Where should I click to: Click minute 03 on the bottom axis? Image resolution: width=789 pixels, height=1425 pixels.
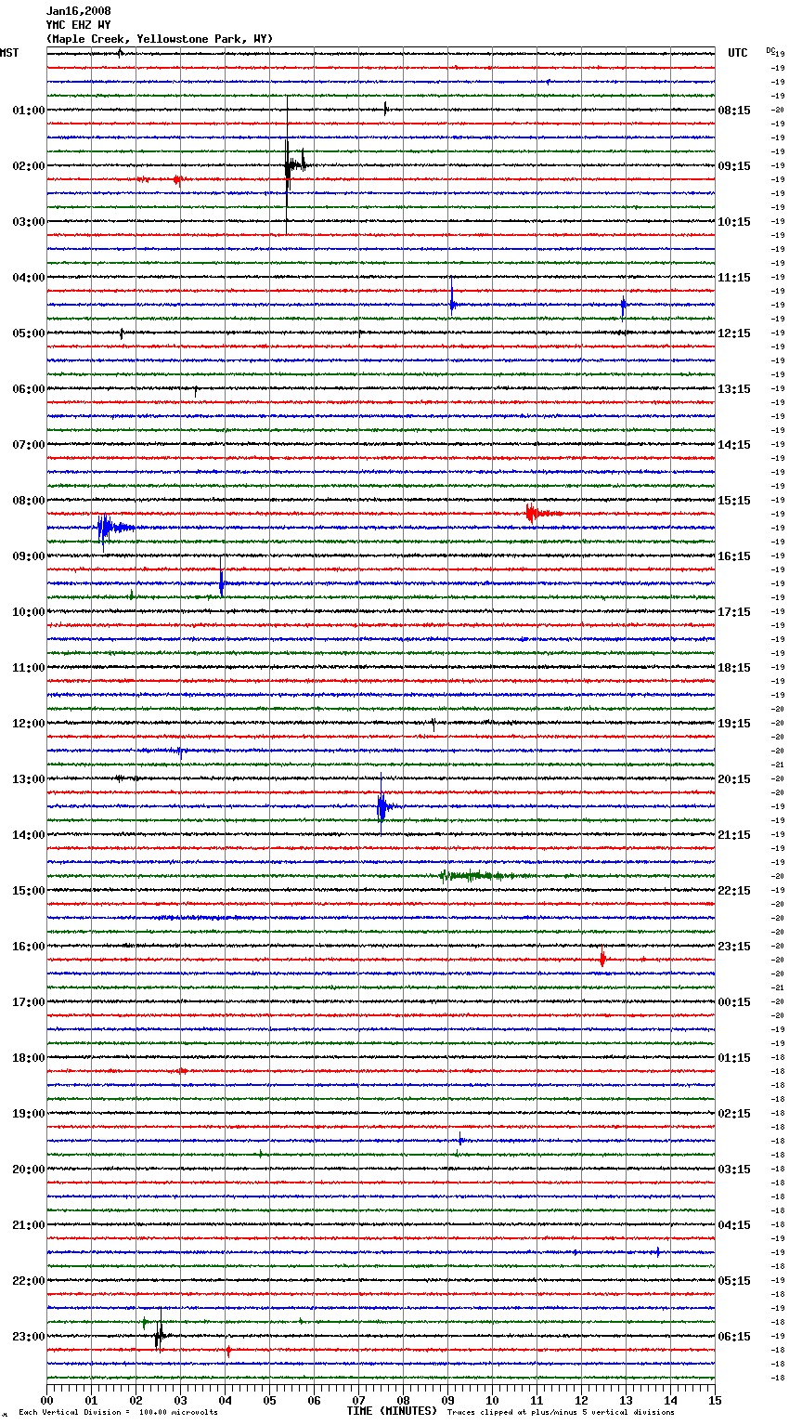click(x=180, y=1400)
